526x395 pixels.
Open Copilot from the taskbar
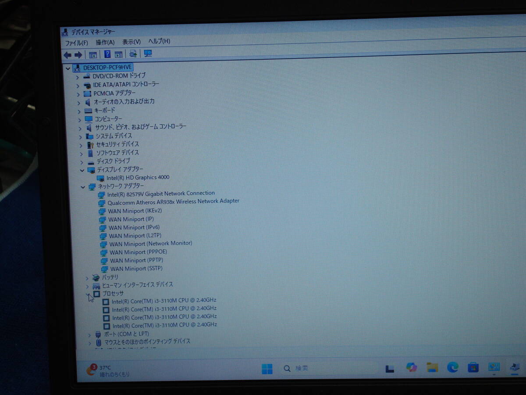click(412, 368)
